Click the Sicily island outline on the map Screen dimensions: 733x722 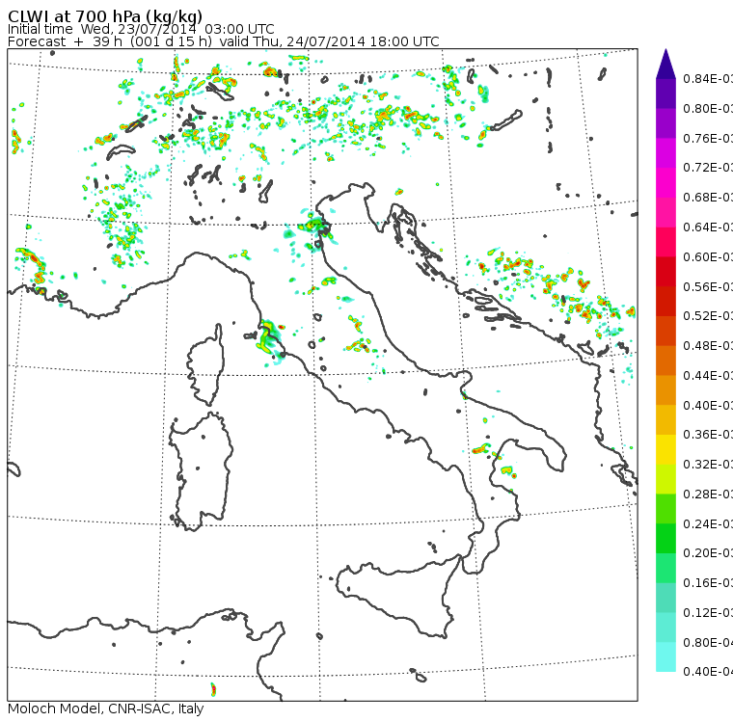click(x=397, y=596)
